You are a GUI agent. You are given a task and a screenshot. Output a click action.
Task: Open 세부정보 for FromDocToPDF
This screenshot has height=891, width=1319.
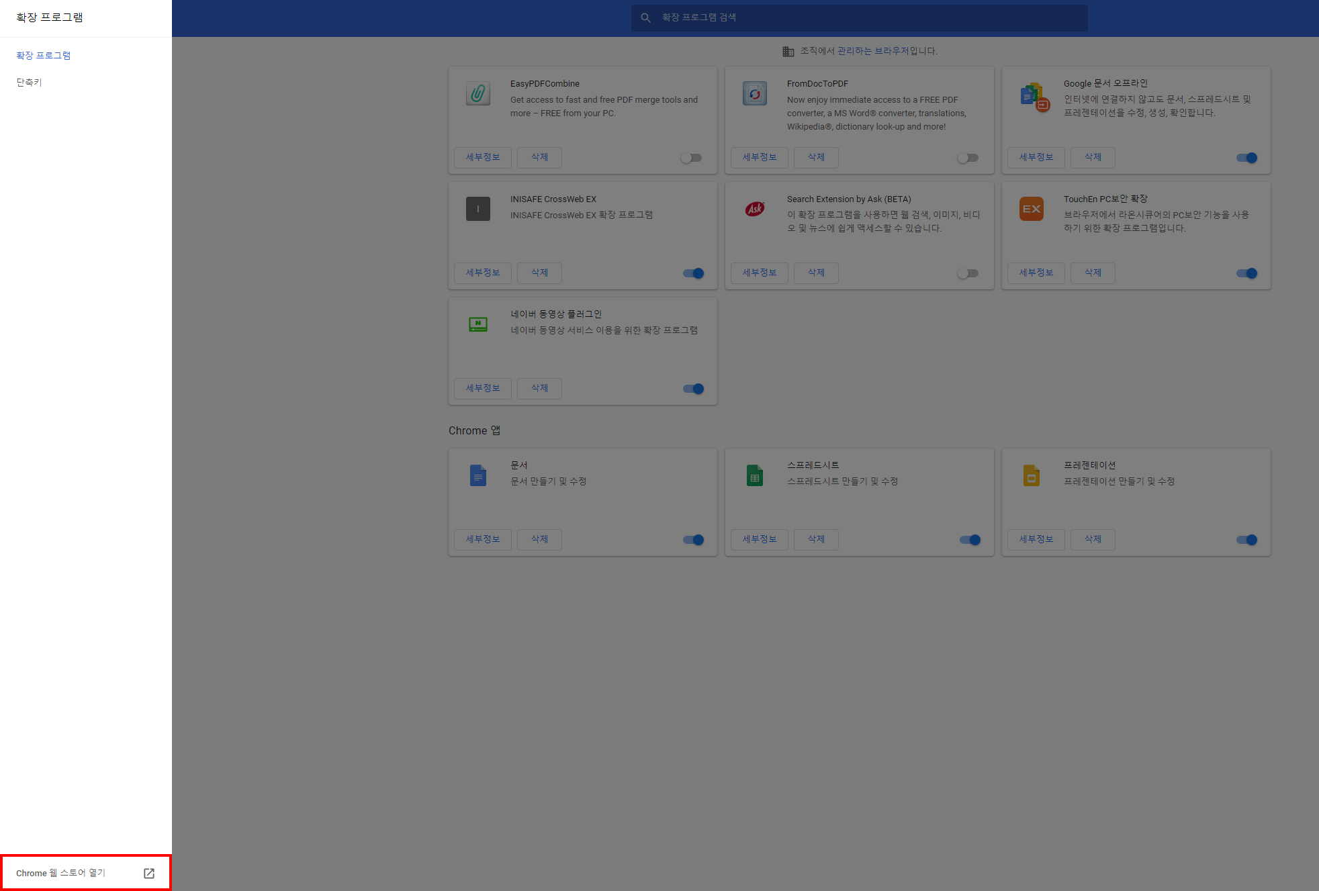point(759,157)
